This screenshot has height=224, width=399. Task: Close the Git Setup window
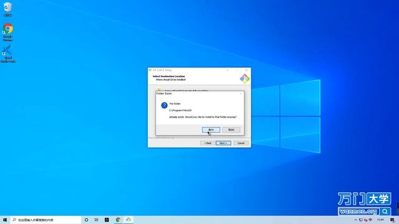click(x=246, y=70)
